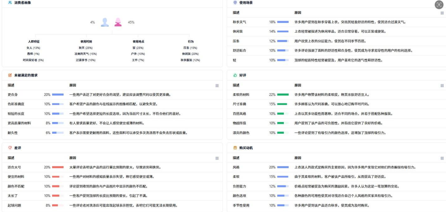Click the floating screenshot capture icon
The image size is (446, 212).
pyautogui.click(x=439, y=5)
